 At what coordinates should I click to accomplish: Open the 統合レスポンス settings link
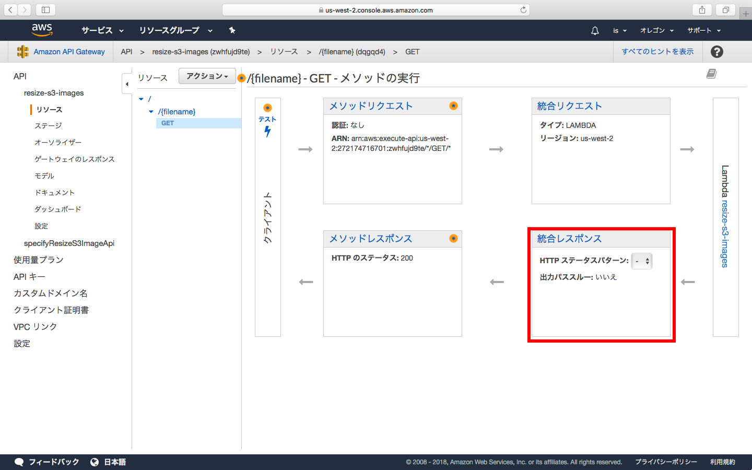569,239
